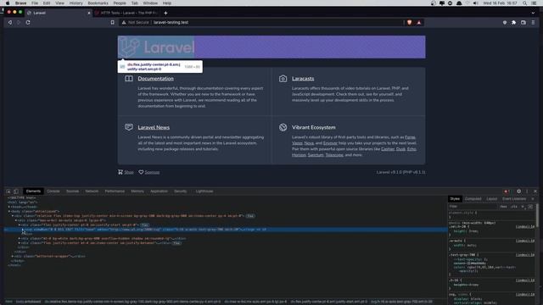Open the Event Listeners tab
Viewport: 543px width, 305px height.
click(x=514, y=199)
